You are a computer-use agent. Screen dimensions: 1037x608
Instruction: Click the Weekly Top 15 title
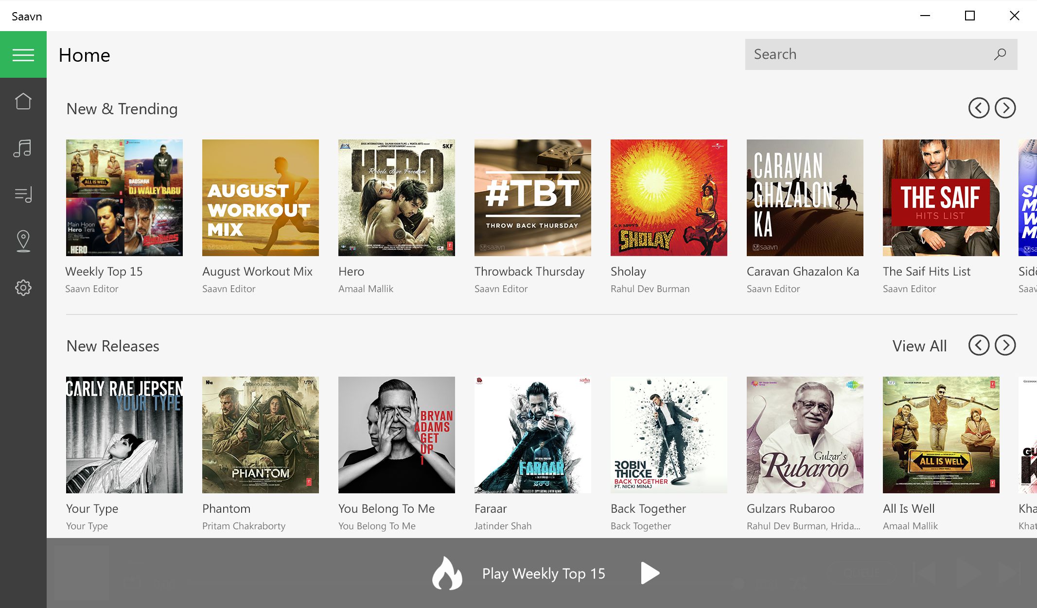104,272
